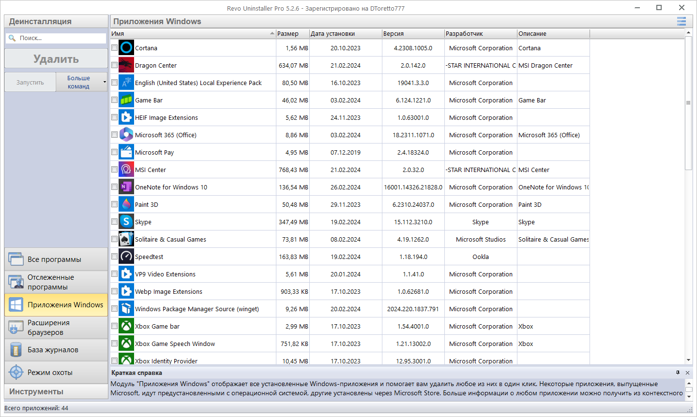This screenshot has width=697, height=417.
Task: Click the Microsoft Pay icon
Action: point(126,152)
